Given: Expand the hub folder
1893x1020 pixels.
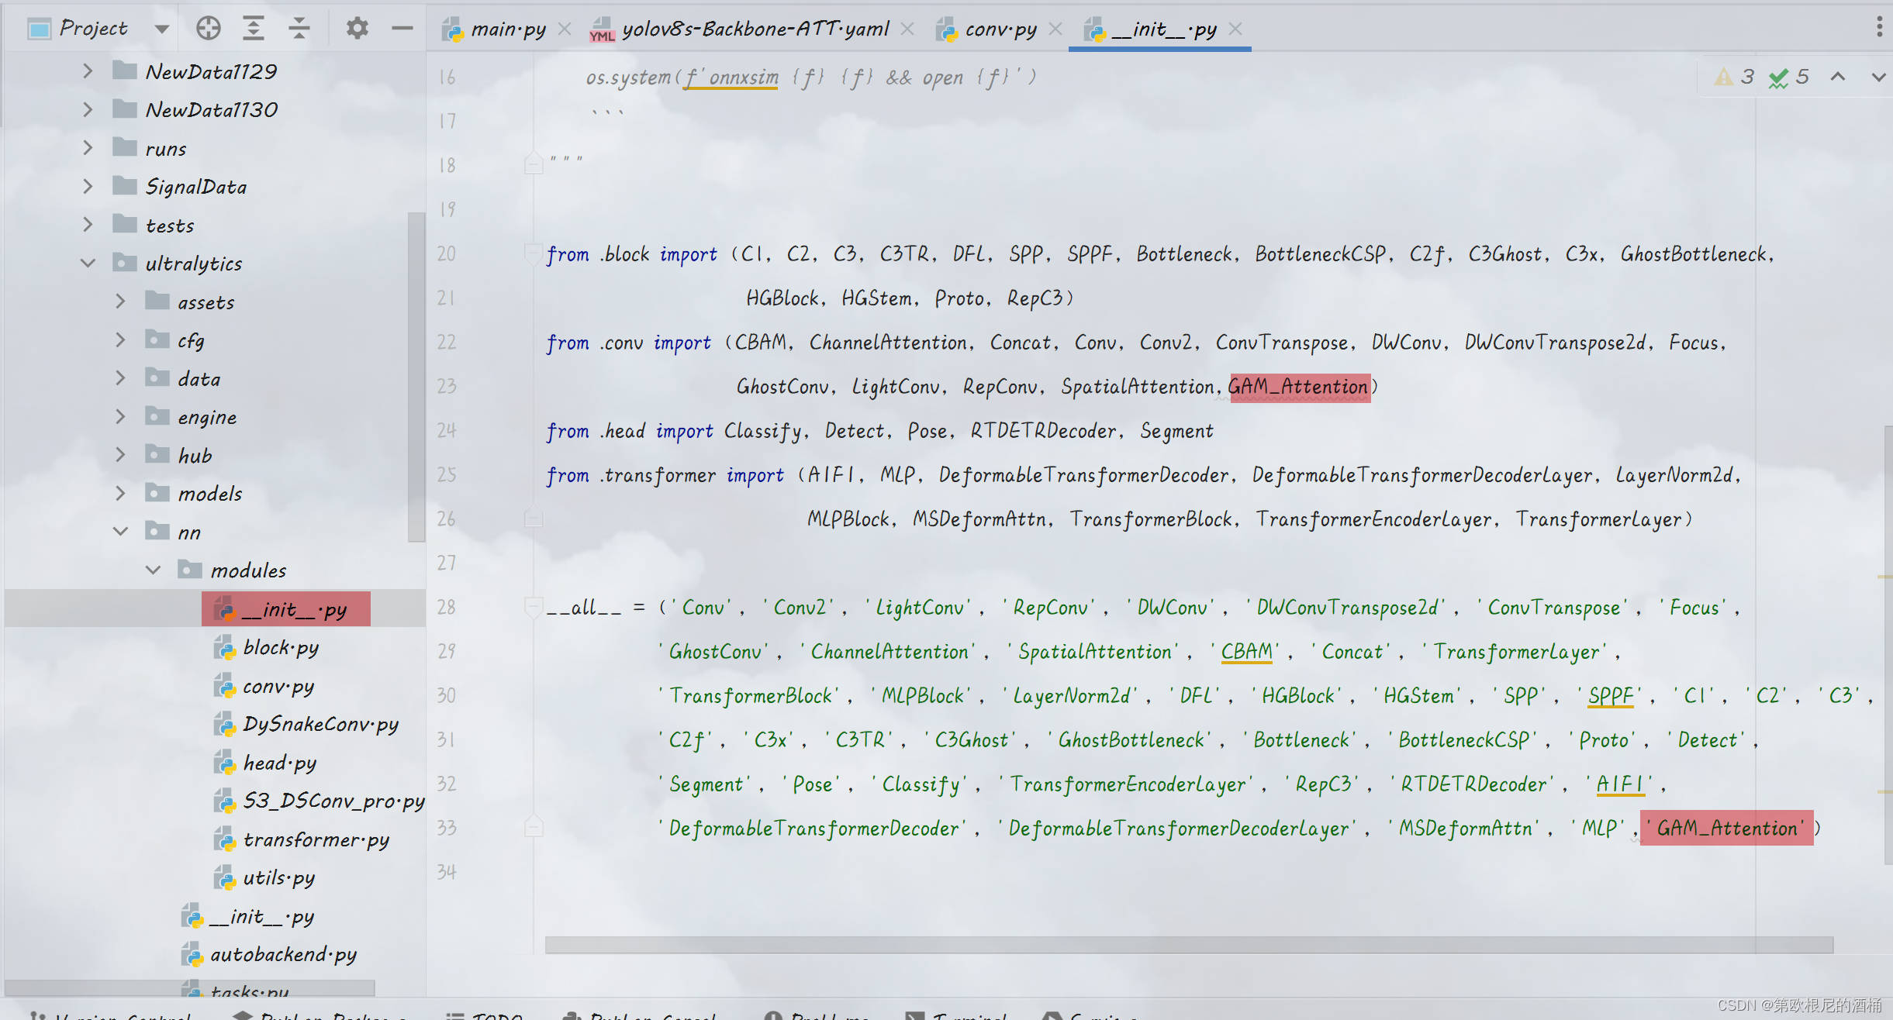Looking at the screenshot, I should click(x=120, y=455).
